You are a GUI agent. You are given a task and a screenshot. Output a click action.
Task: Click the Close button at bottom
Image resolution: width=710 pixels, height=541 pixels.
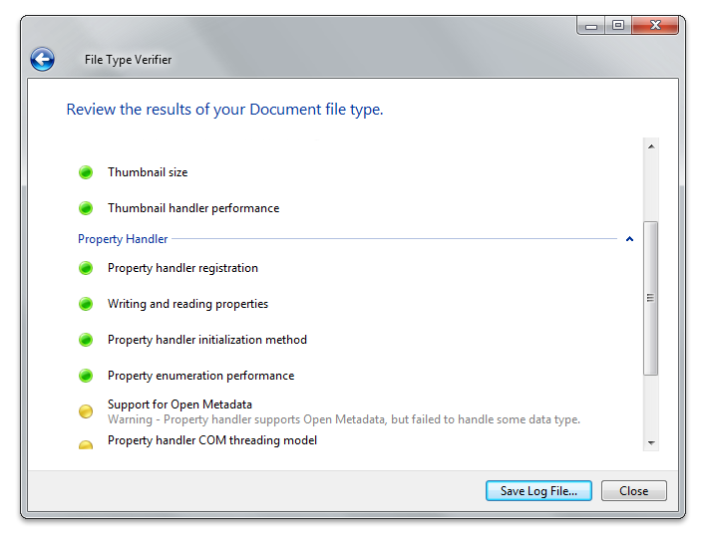[x=634, y=491]
